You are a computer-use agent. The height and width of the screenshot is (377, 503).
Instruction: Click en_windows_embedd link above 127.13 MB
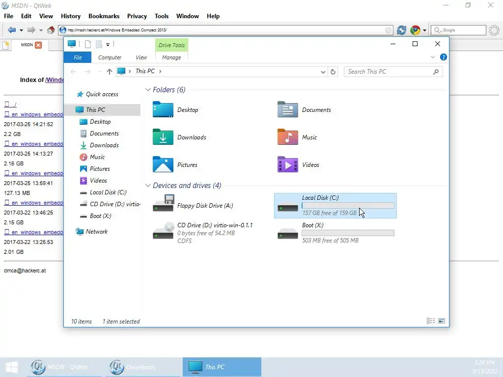click(x=34, y=173)
